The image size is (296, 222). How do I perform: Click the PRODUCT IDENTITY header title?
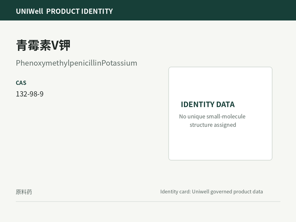pos(79,11)
